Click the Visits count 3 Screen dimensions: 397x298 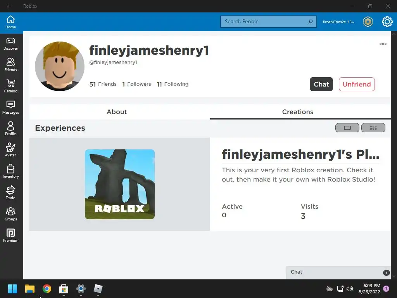pyautogui.click(x=303, y=216)
